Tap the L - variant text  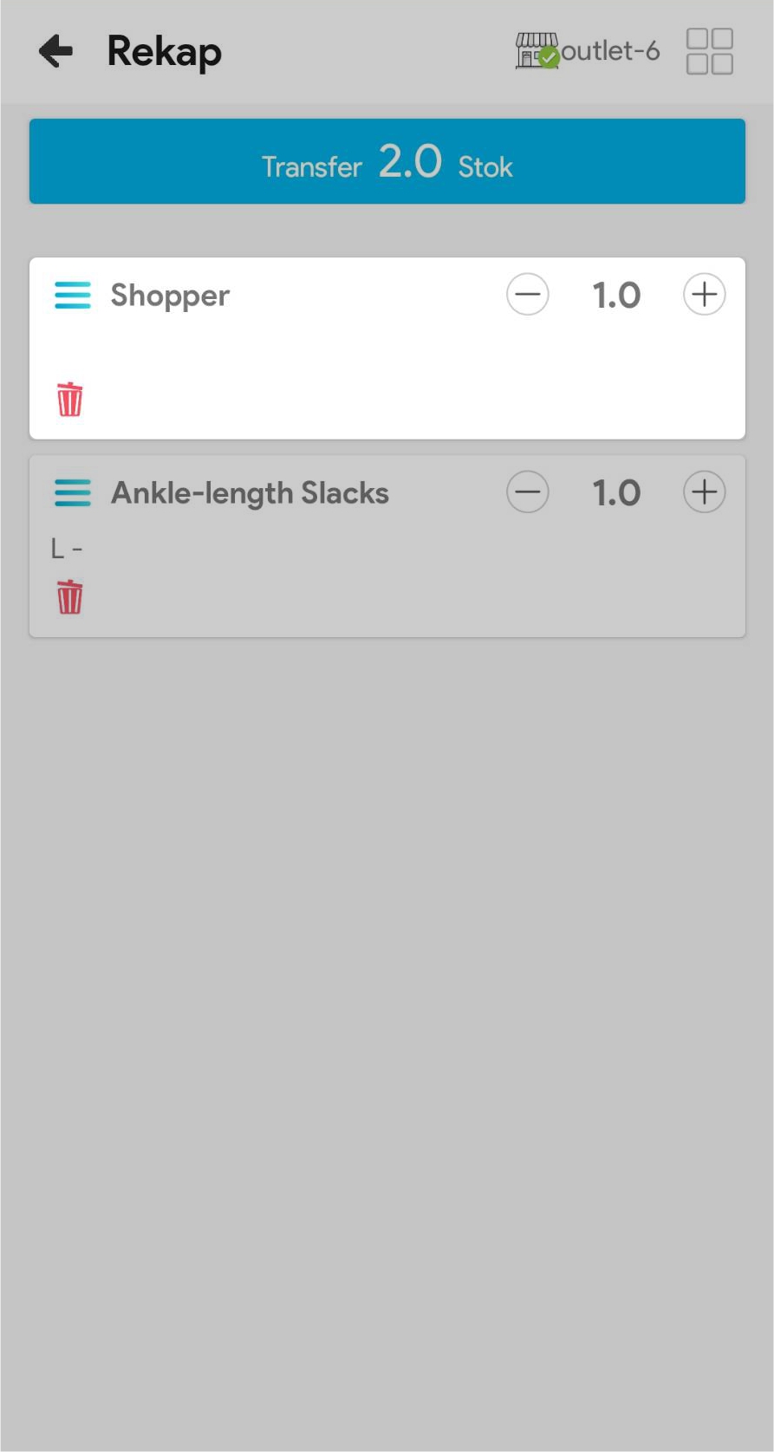(66, 549)
